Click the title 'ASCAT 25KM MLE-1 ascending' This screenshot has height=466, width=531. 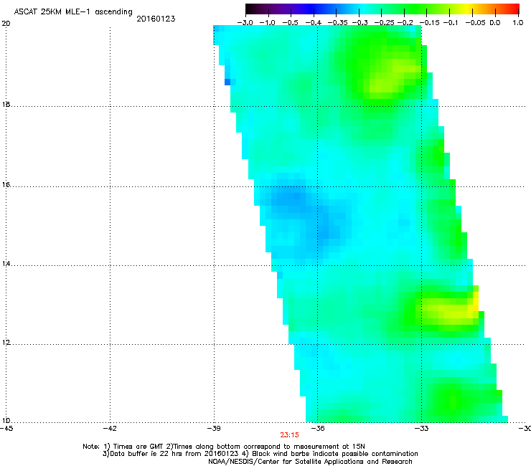pos(73,12)
